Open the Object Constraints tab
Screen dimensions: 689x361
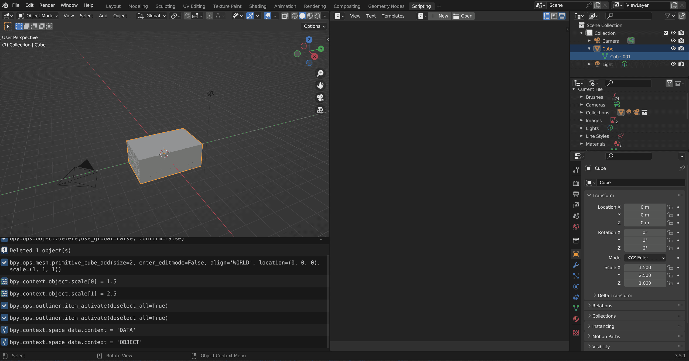point(576,297)
